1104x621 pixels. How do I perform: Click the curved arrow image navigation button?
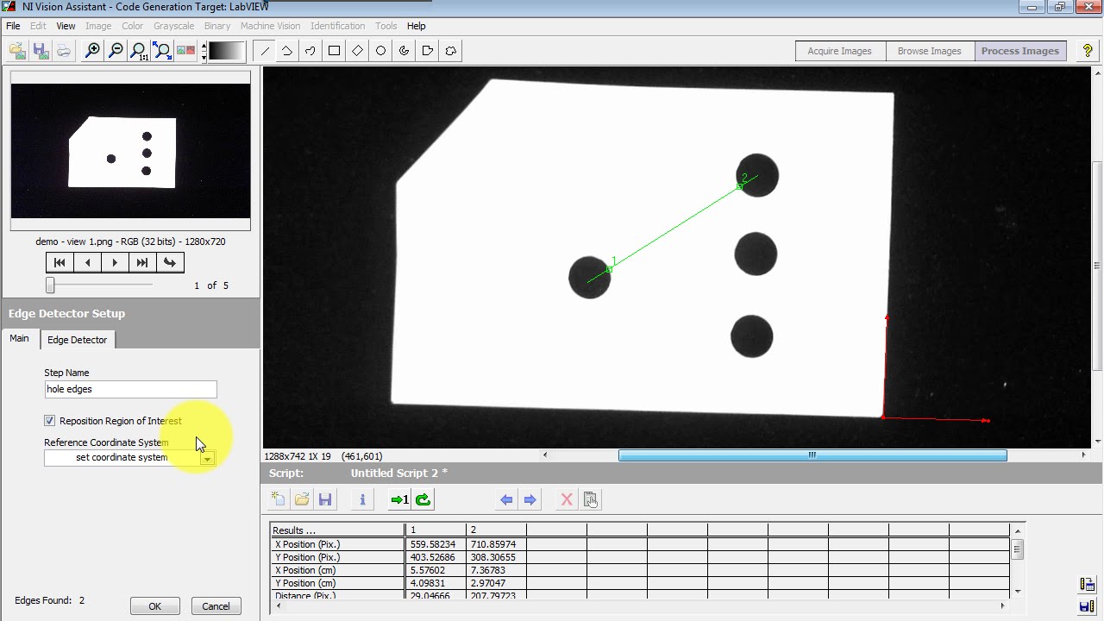coord(170,263)
